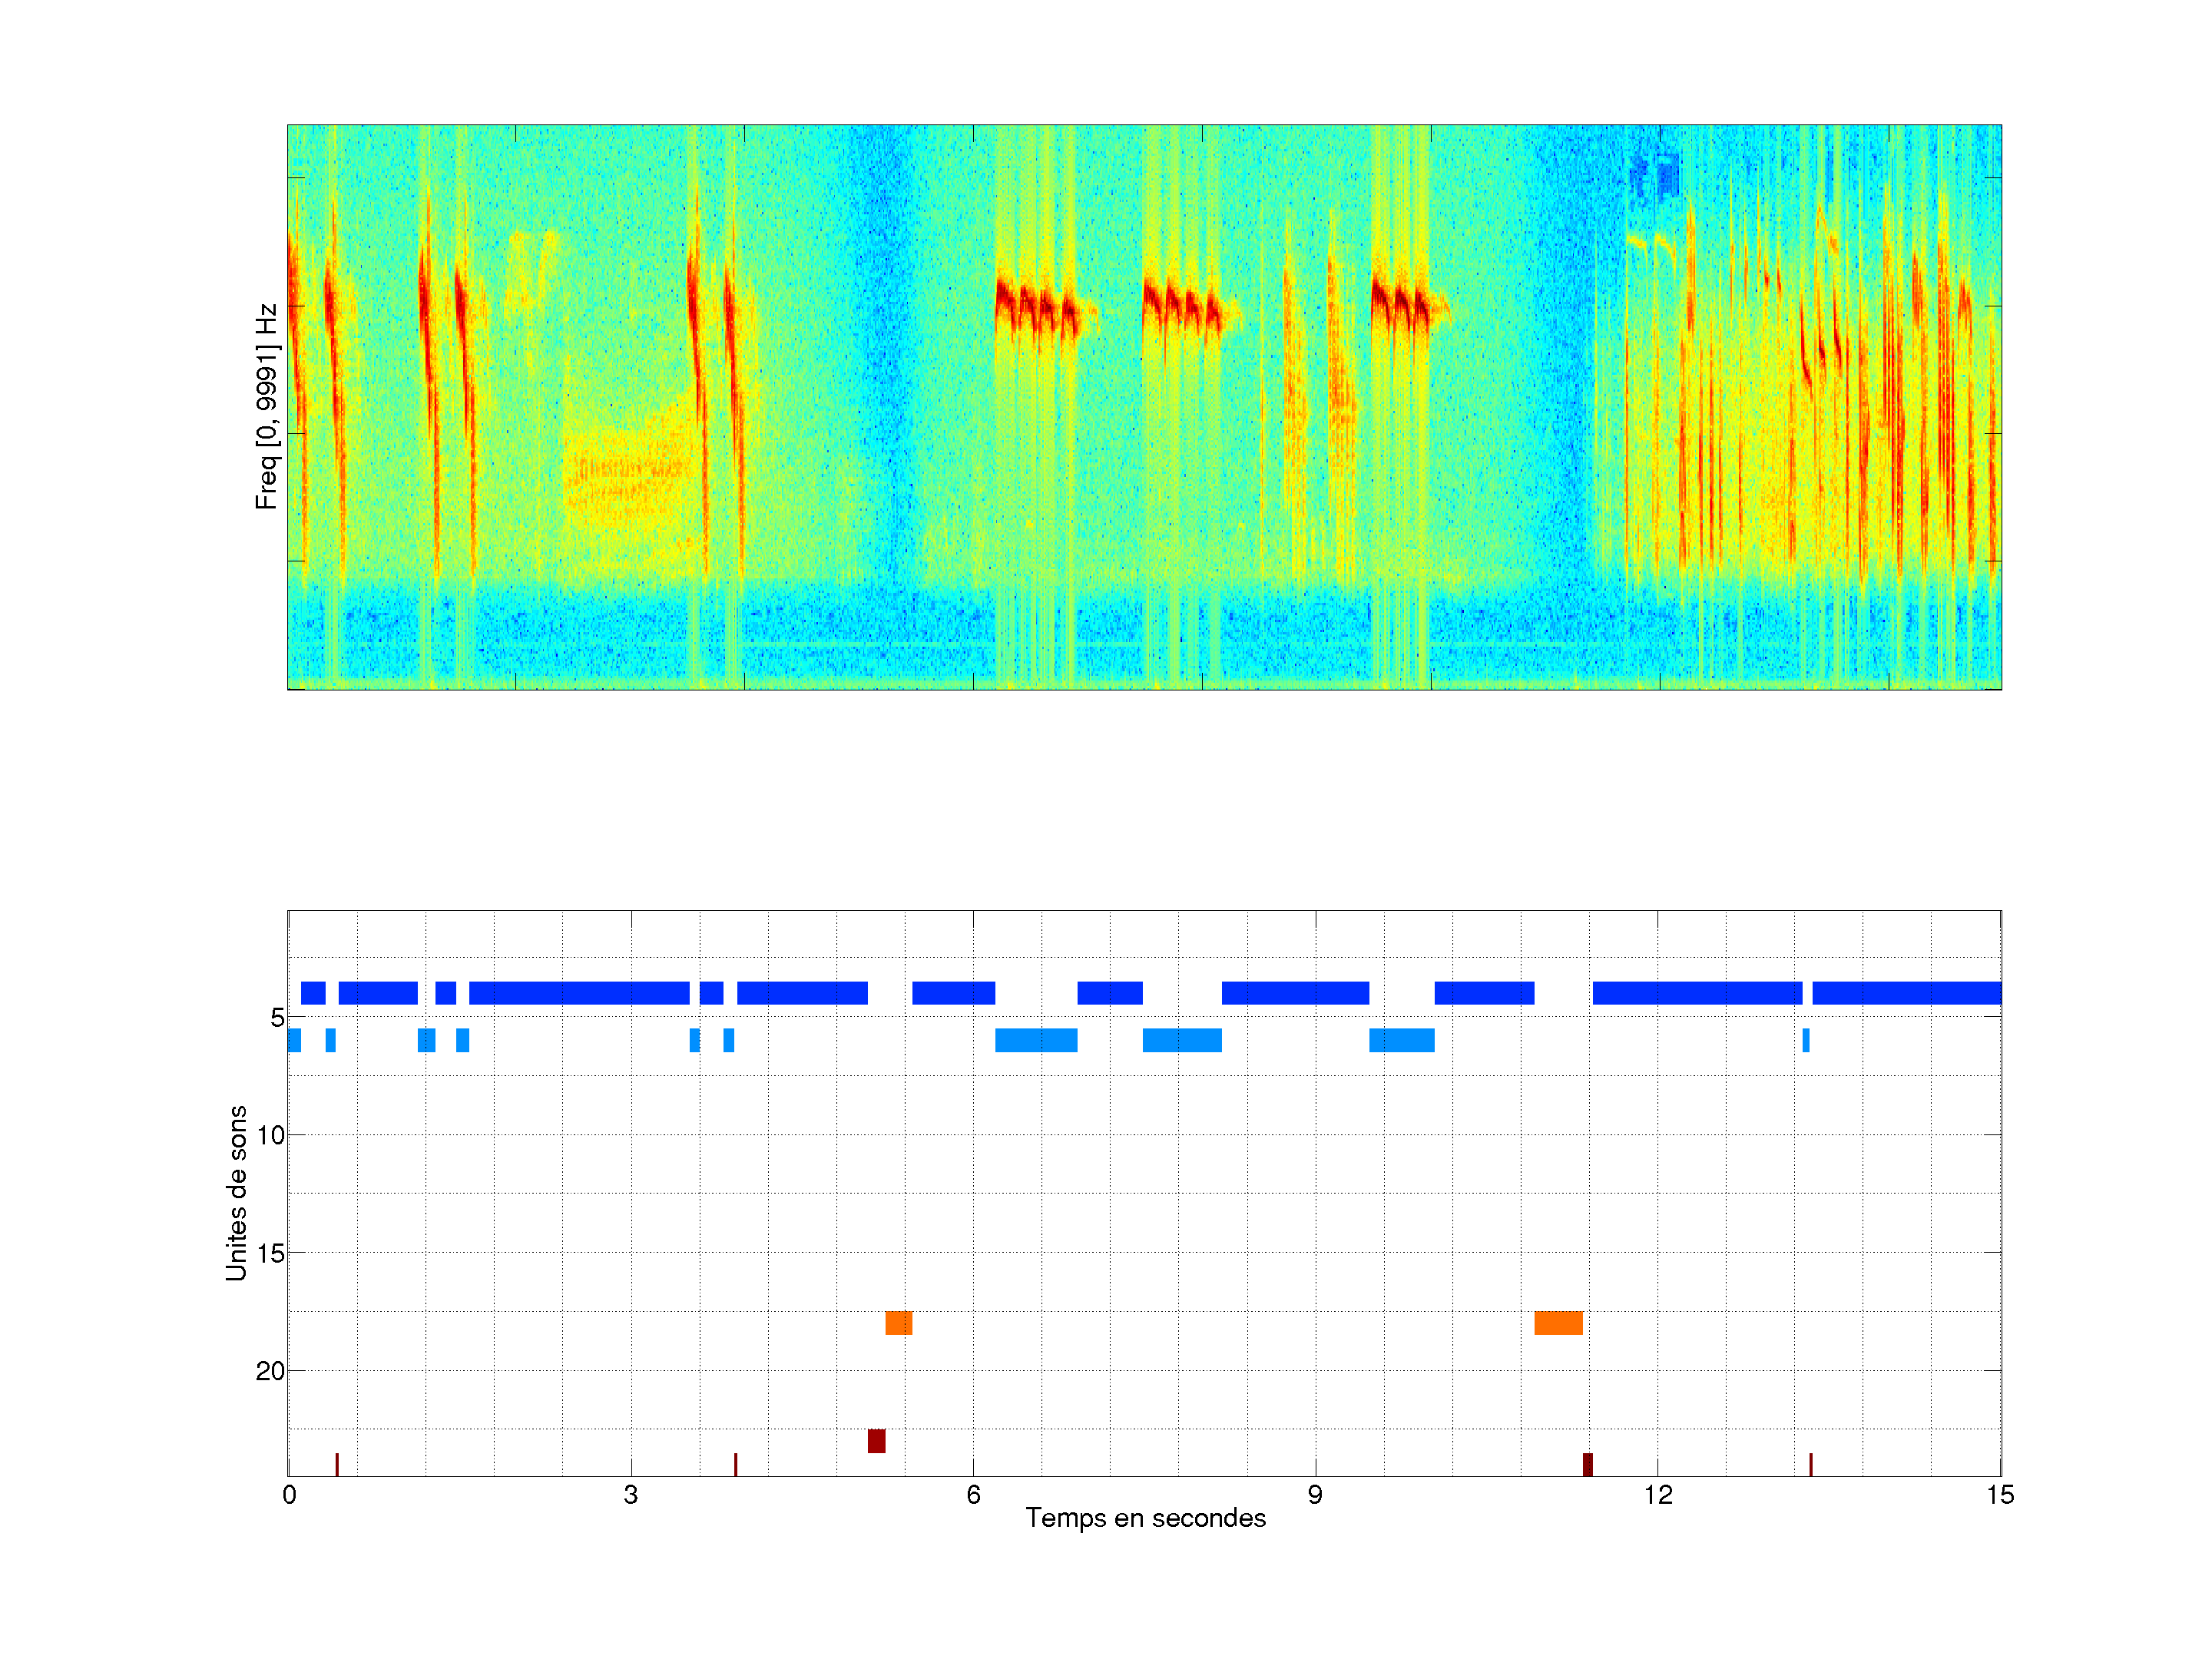Screen dimensions: 2212x1659
Task: Select the light blue segment starting at 6 seconds
Action: click(x=1036, y=1040)
